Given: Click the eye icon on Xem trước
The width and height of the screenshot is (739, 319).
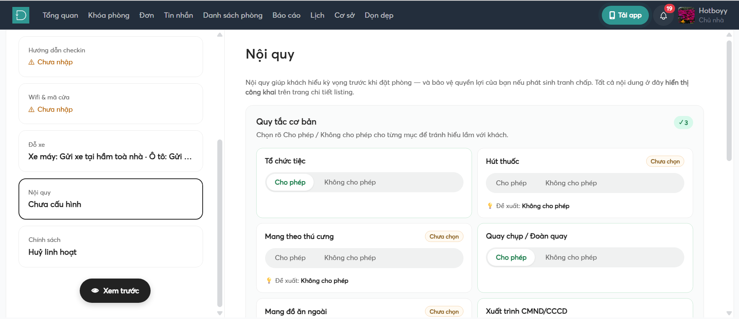Looking at the screenshot, I should 95,290.
